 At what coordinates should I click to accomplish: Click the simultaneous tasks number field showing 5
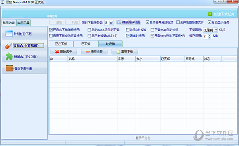(107, 23)
